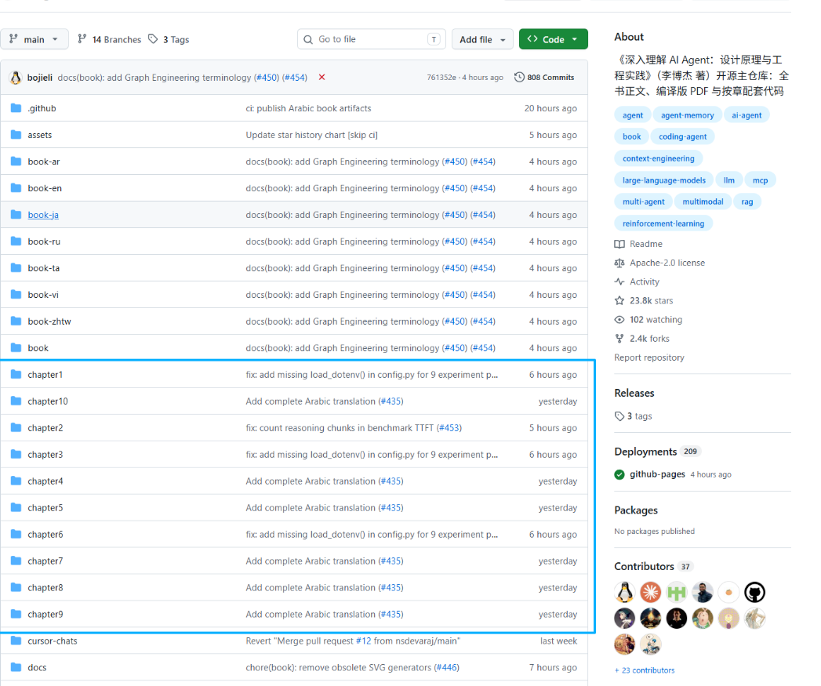The height and width of the screenshot is (686, 821).
Task: Open the assets folder
Action: click(x=40, y=135)
